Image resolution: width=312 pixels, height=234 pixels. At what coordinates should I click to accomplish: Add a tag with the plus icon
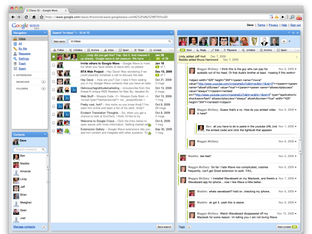click(189, 227)
